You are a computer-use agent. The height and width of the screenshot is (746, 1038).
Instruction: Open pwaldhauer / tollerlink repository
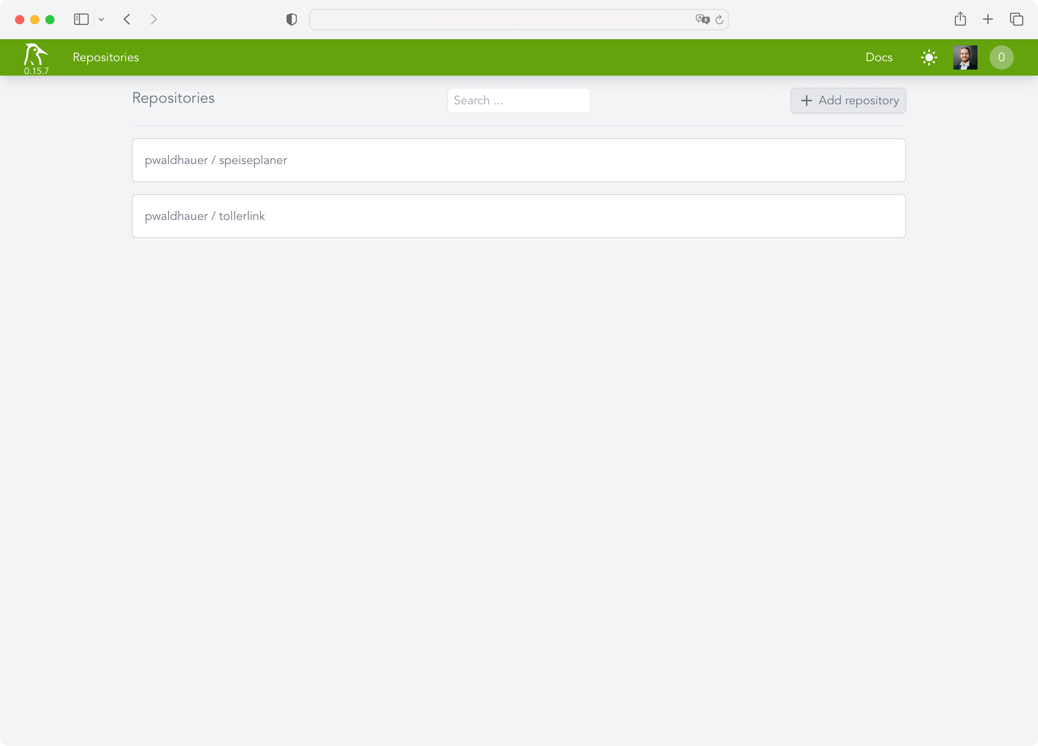click(518, 216)
